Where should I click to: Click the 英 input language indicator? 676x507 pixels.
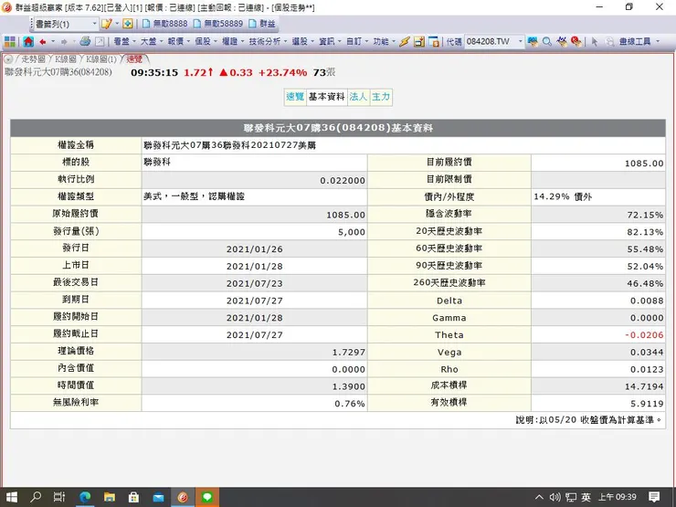click(586, 497)
